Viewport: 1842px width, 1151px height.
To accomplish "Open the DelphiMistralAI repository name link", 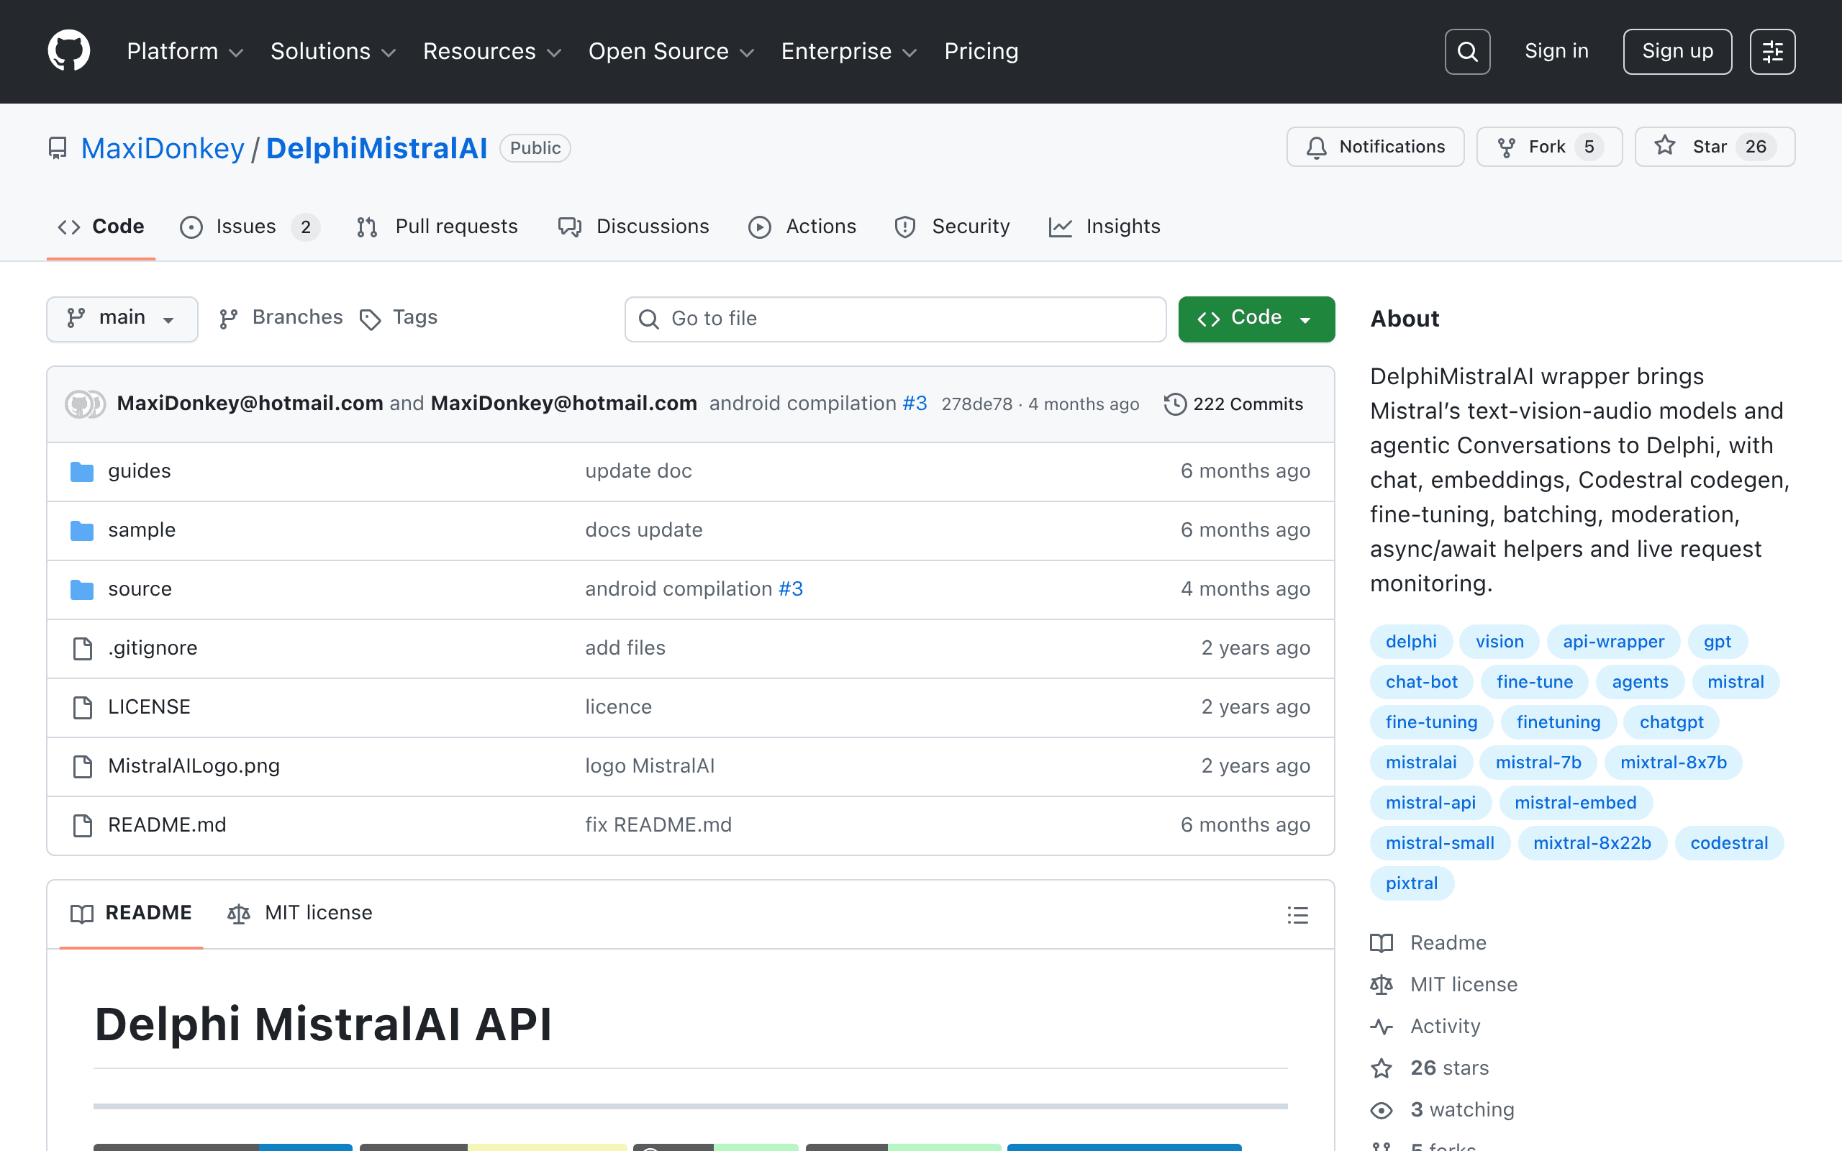I will [377, 148].
